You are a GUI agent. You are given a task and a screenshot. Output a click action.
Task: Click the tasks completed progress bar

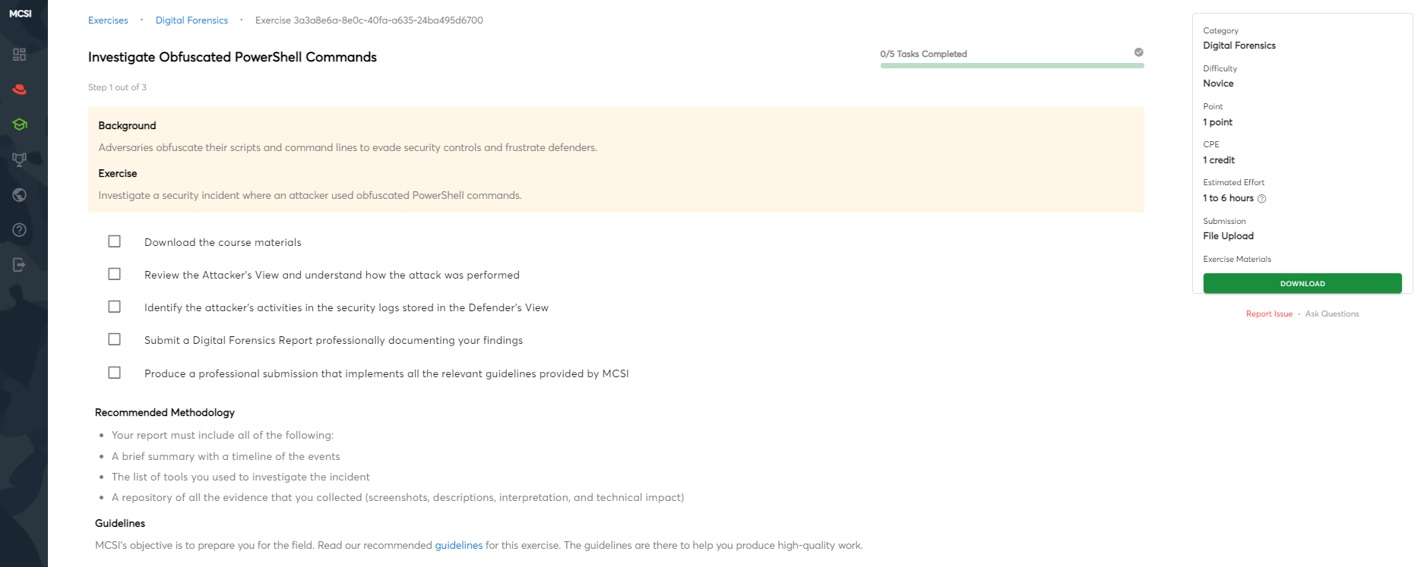[1011, 66]
